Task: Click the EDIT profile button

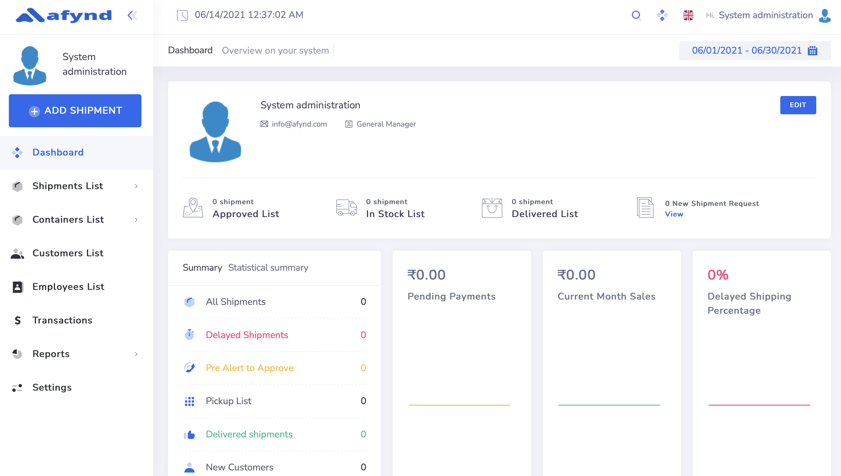Action: tap(798, 105)
